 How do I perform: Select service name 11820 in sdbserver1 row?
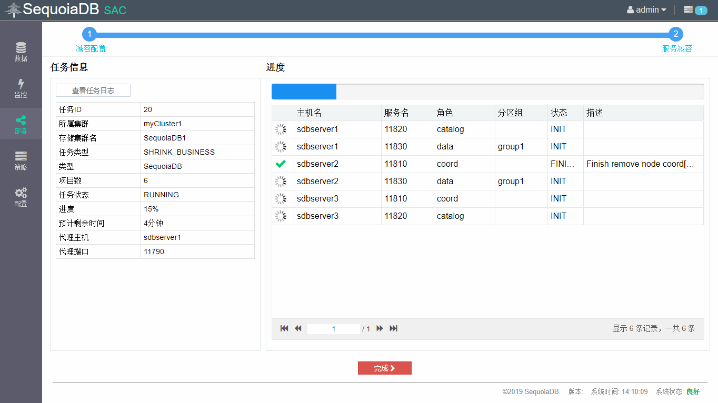[396, 129]
